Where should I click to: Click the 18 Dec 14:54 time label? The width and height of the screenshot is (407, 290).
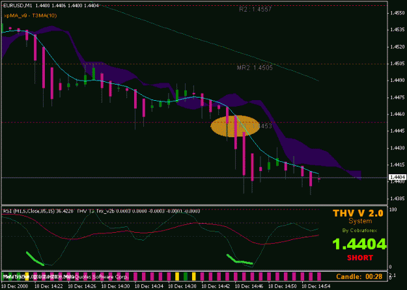pyautogui.click(x=316, y=286)
